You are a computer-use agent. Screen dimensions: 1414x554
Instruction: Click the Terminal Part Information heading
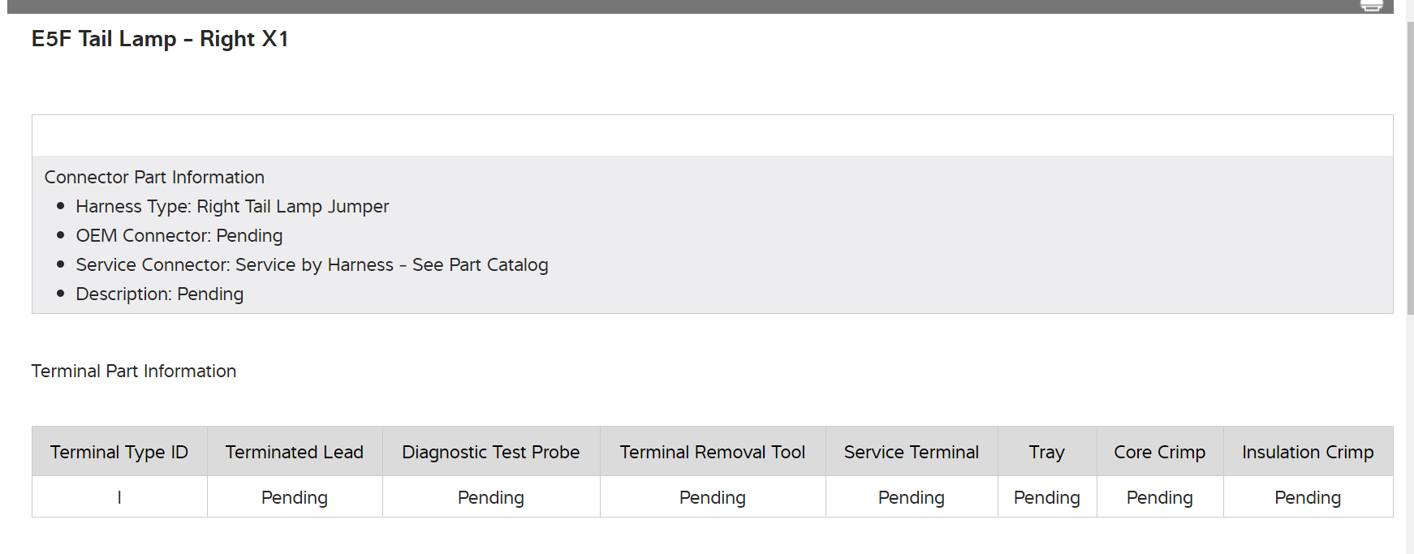click(x=134, y=371)
